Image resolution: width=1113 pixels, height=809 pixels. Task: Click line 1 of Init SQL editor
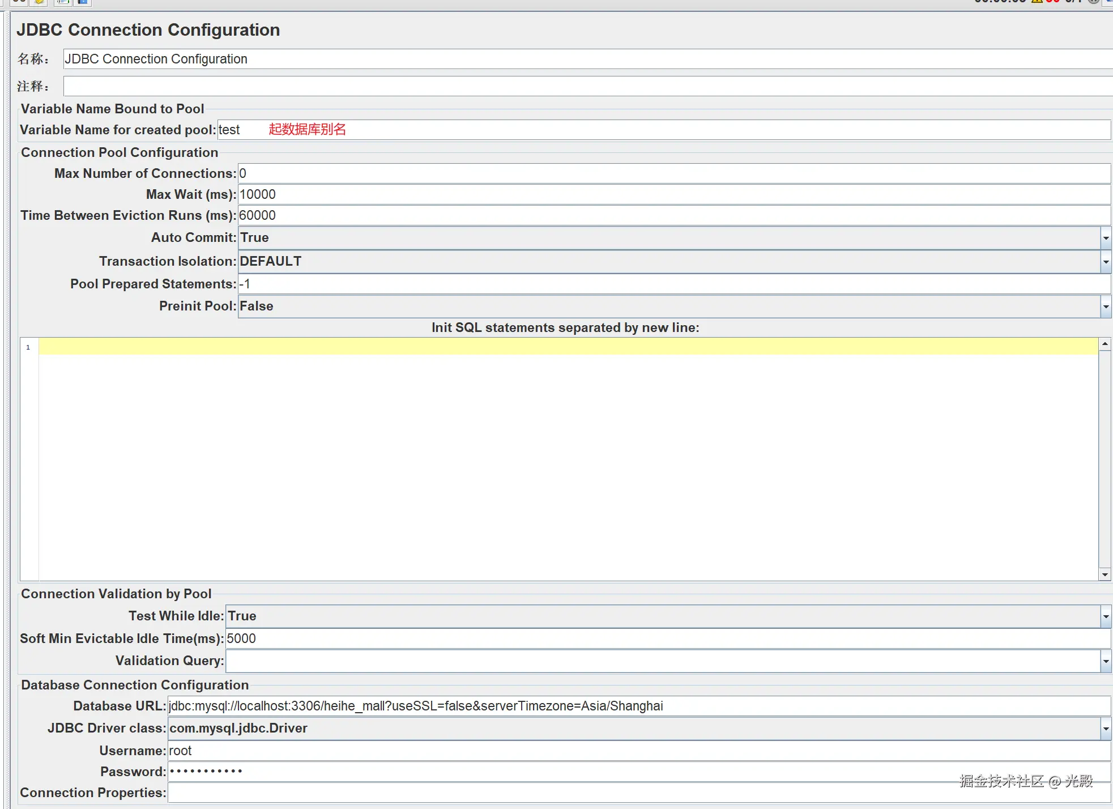[566, 346]
